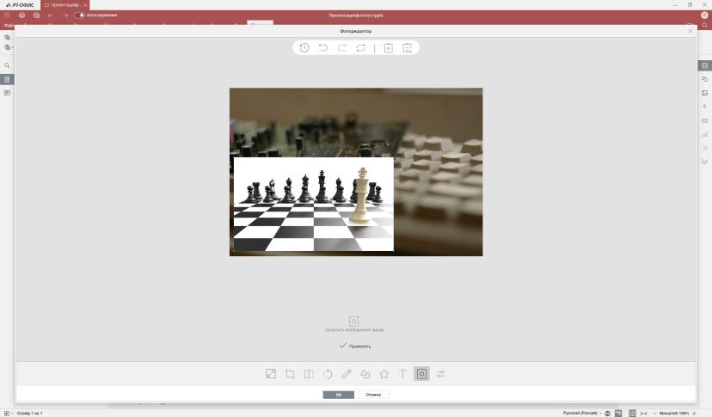Apply the mask with the checkmark
This screenshot has height=417, width=712.
pyautogui.click(x=354, y=346)
